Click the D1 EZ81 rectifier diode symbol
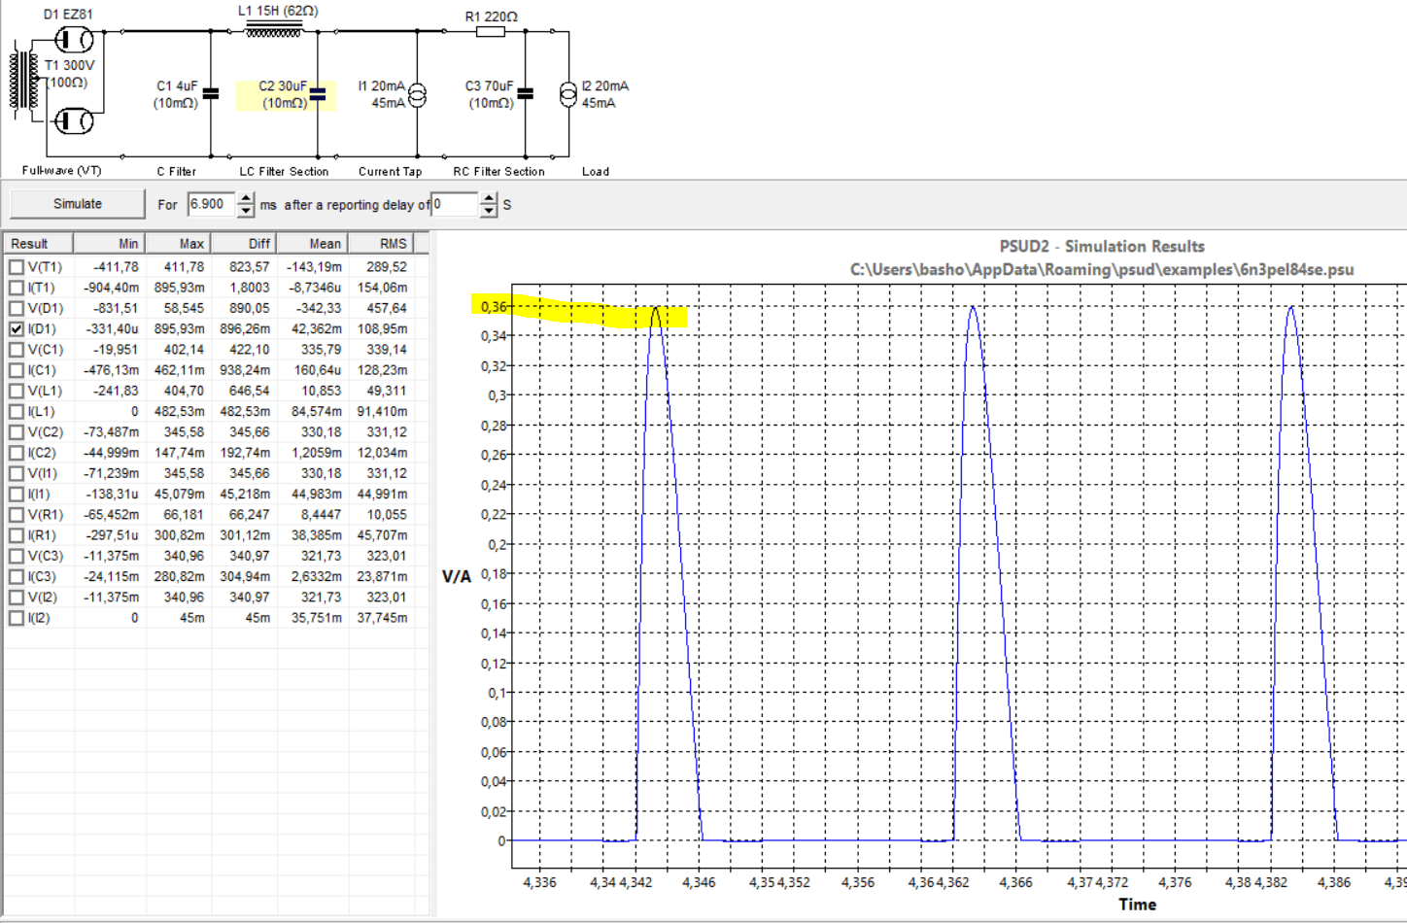This screenshot has width=1407, height=923. pos(74,40)
